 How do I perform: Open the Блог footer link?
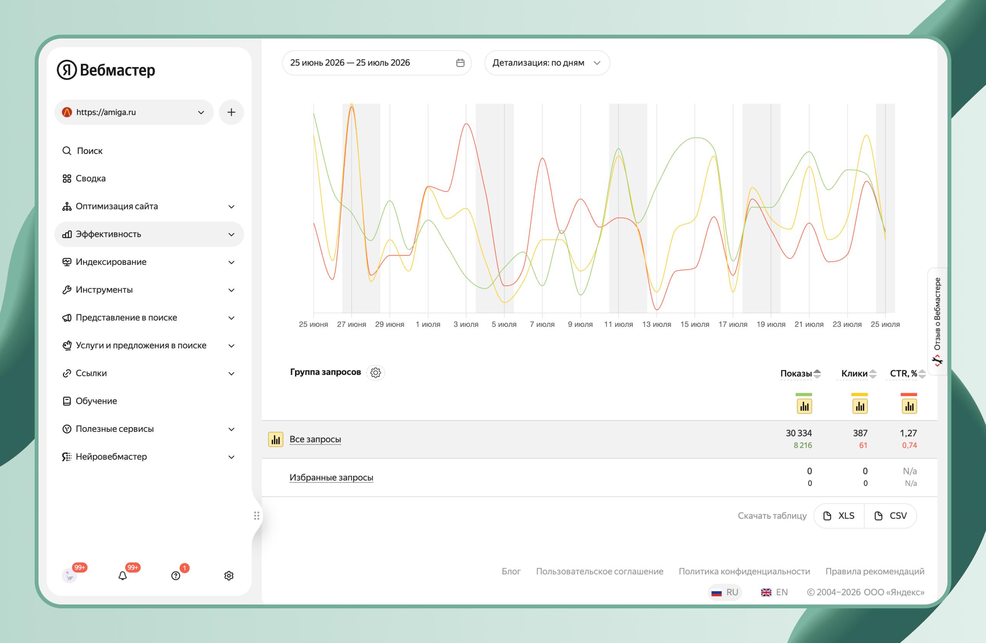(511, 571)
